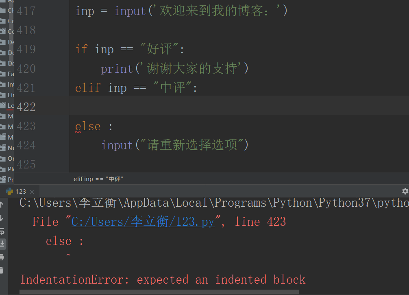The height and width of the screenshot is (295, 409).
Task: Expand the Ne folder in the sidebar
Action: (4, 148)
